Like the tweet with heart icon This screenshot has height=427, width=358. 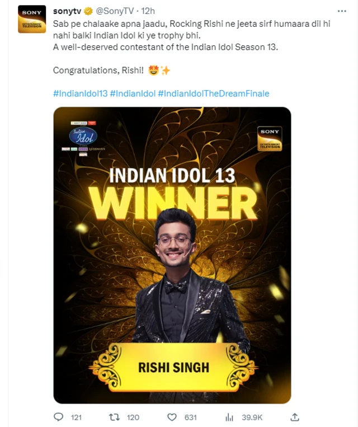pos(172,417)
